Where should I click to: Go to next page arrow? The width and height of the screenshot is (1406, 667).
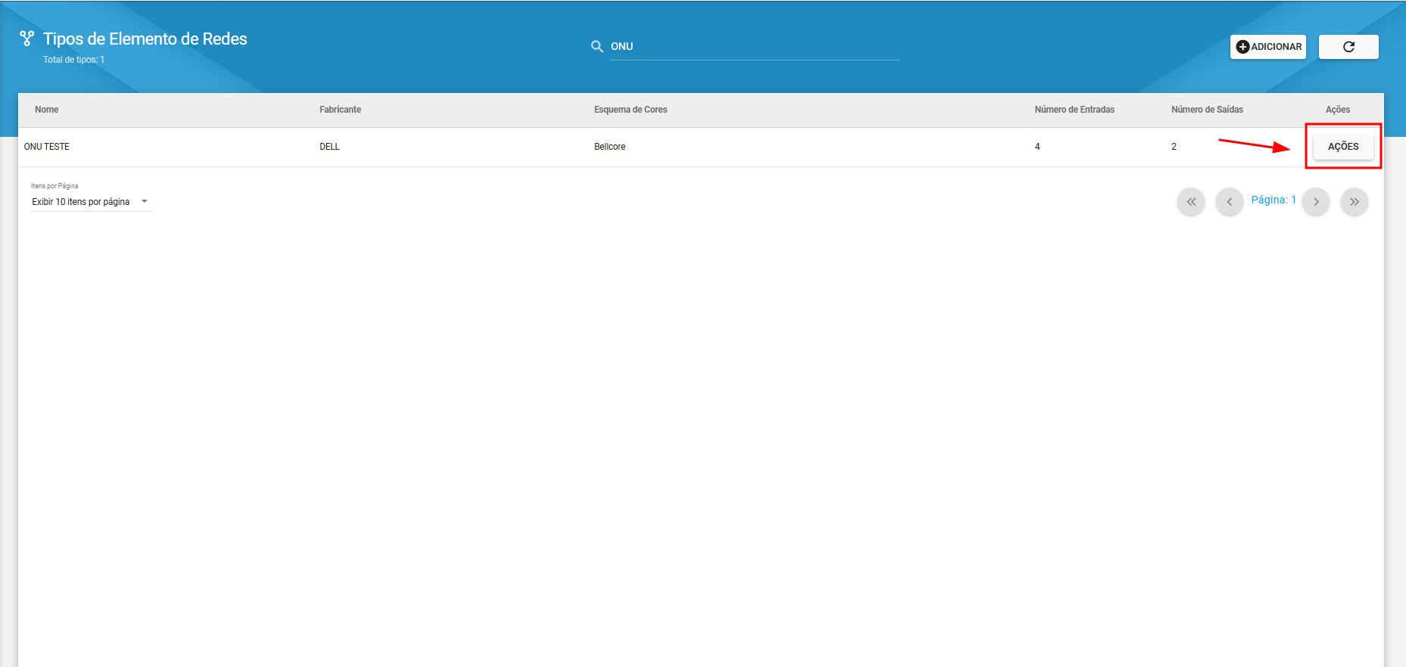1316,202
